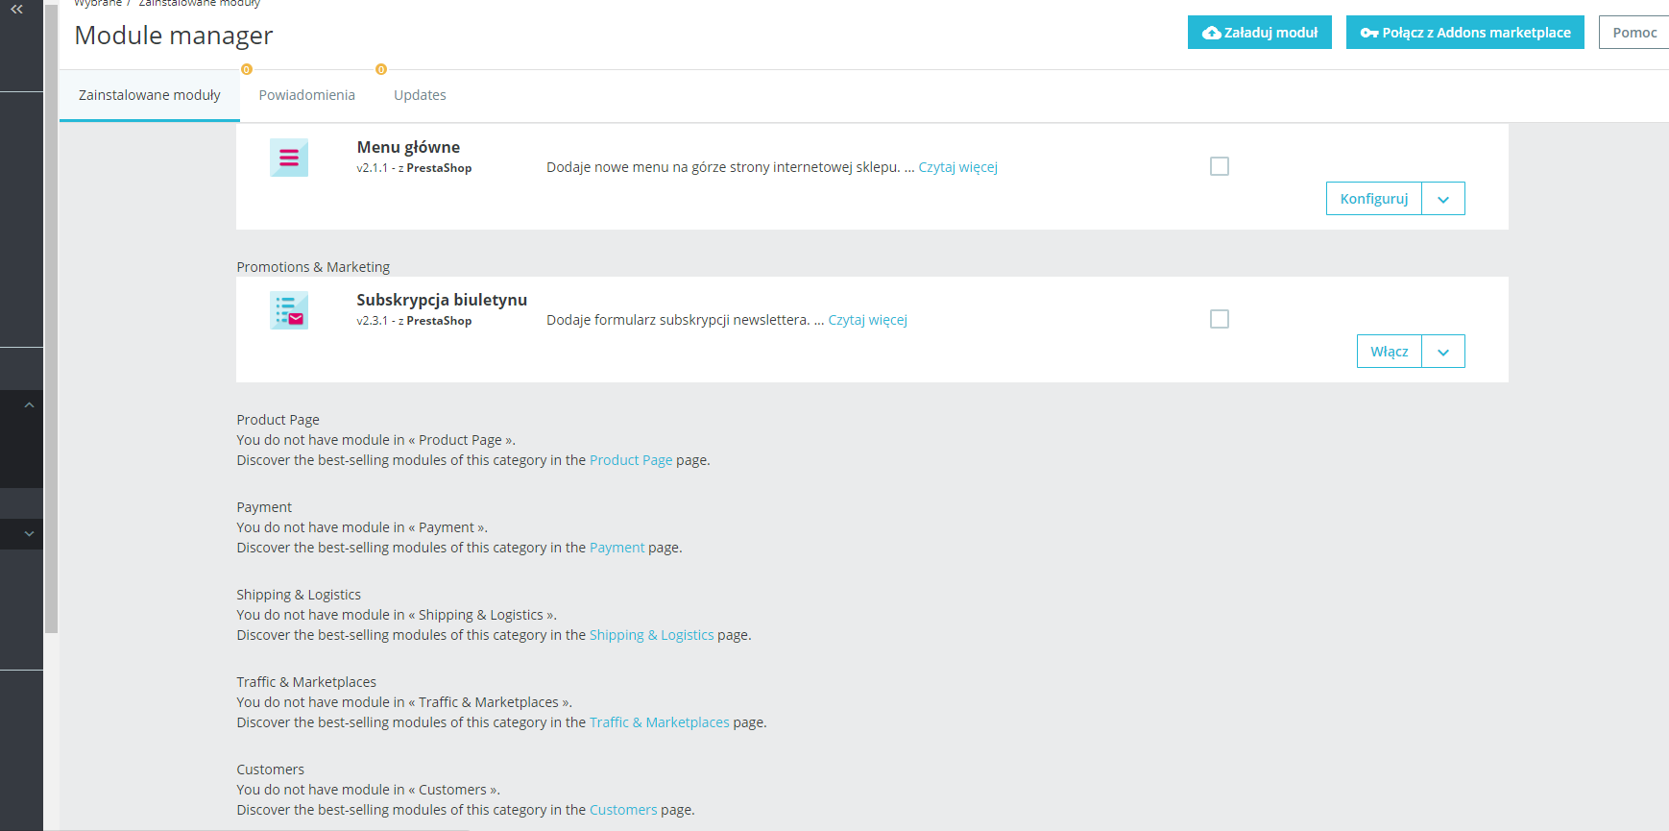The image size is (1669, 831).
Task: Click the Menu główne module icon
Action: 289,159
